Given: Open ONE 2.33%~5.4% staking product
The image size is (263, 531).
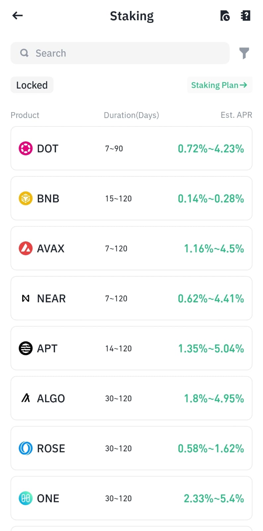Looking at the screenshot, I should (131, 498).
